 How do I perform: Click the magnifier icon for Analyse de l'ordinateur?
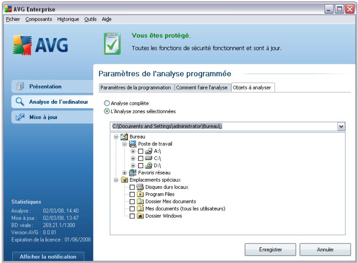click(20, 102)
